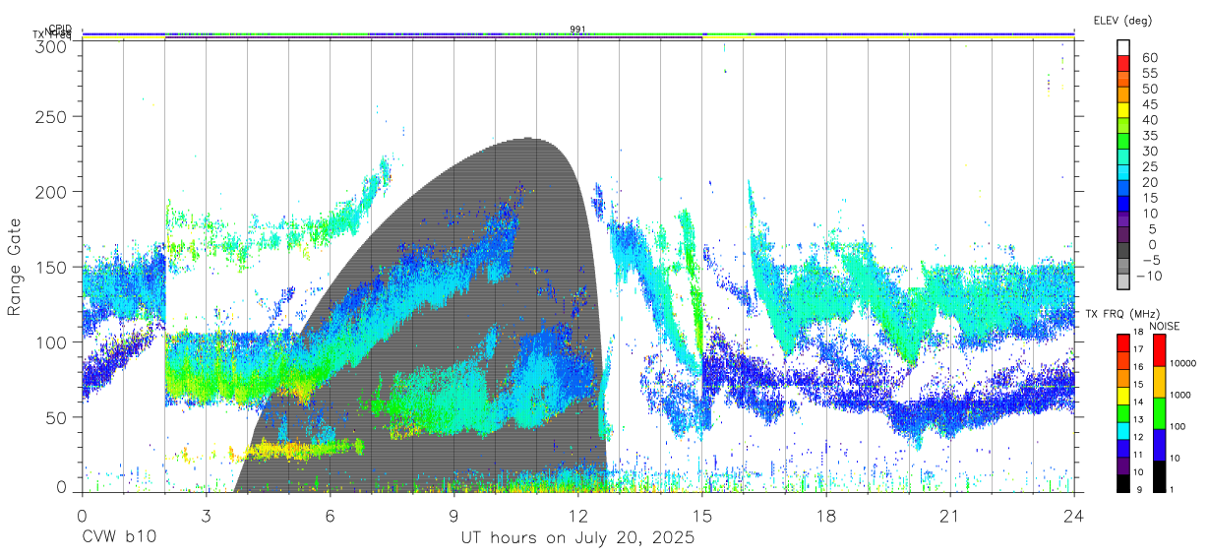Click the '0' hour tick label on x-axis

point(82,515)
